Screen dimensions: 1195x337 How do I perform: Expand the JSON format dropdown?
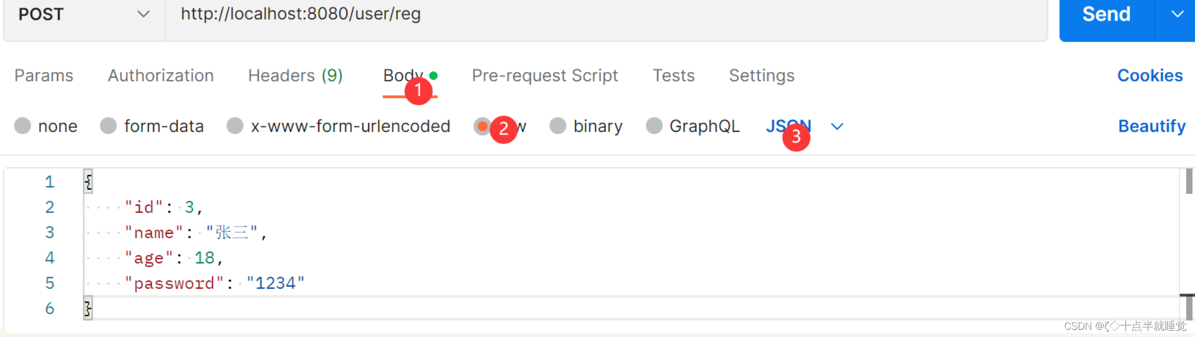tap(837, 126)
